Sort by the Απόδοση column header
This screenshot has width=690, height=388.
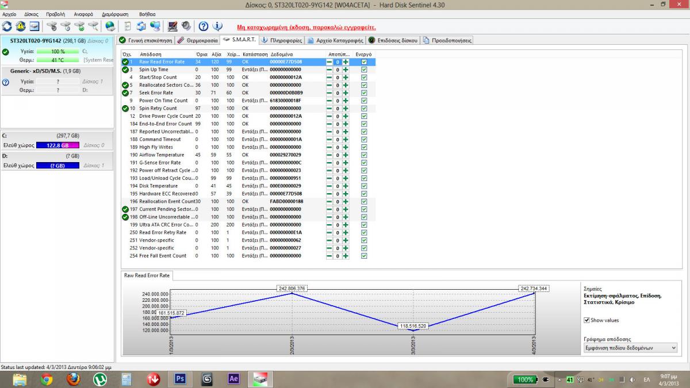(x=151, y=53)
